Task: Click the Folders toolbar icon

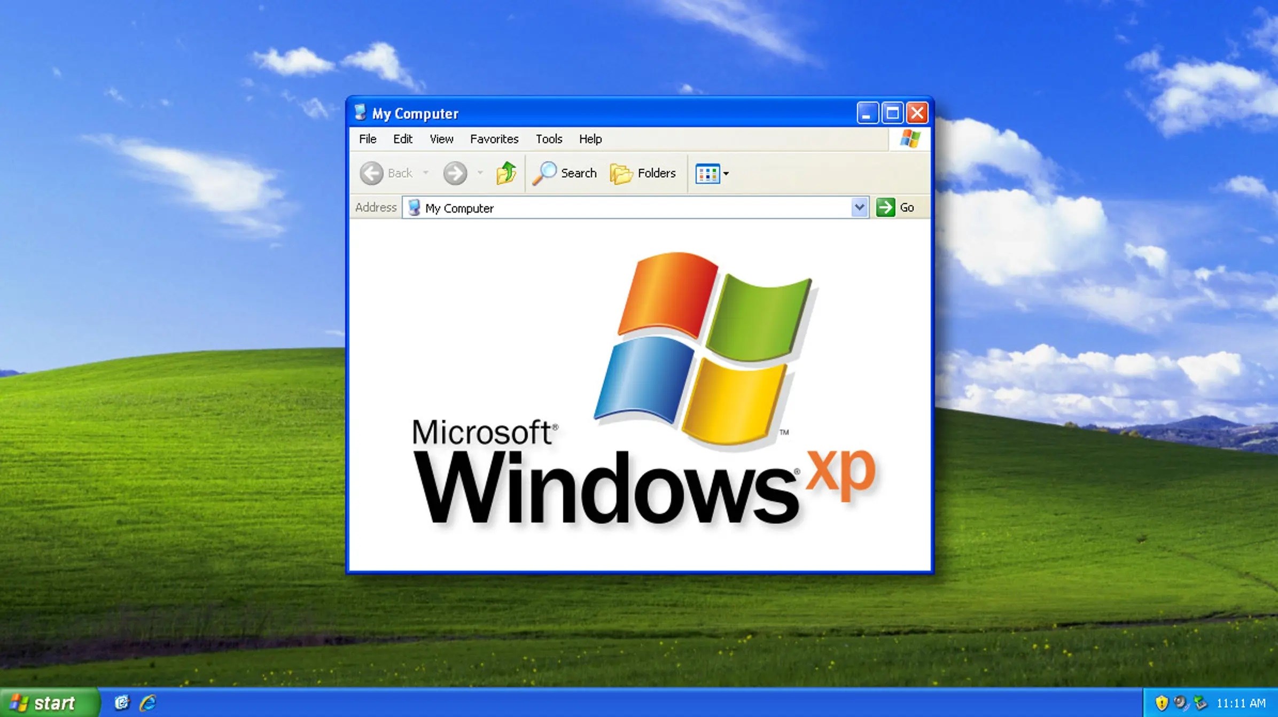Action: [645, 173]
